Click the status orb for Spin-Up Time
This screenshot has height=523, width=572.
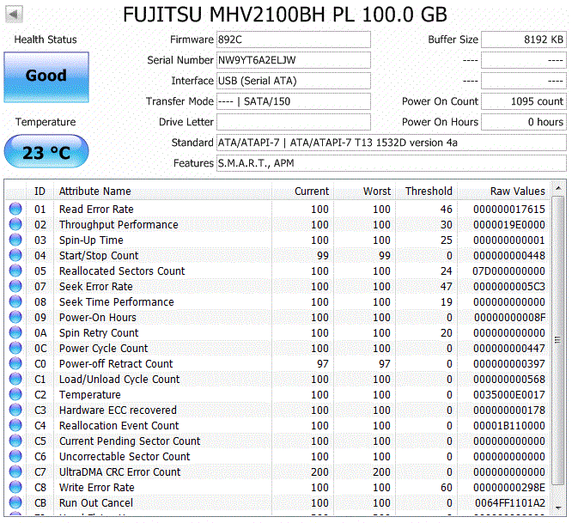(15, 240)
